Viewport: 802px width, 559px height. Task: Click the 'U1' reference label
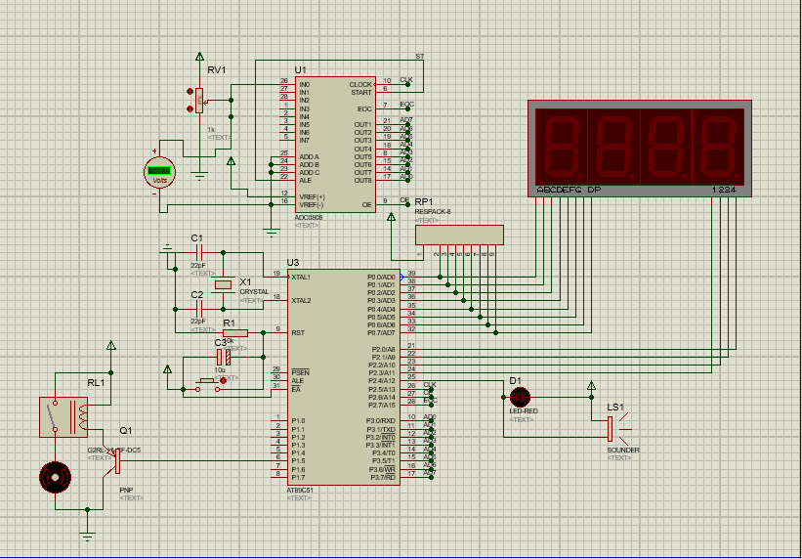(x=300, y=70)
